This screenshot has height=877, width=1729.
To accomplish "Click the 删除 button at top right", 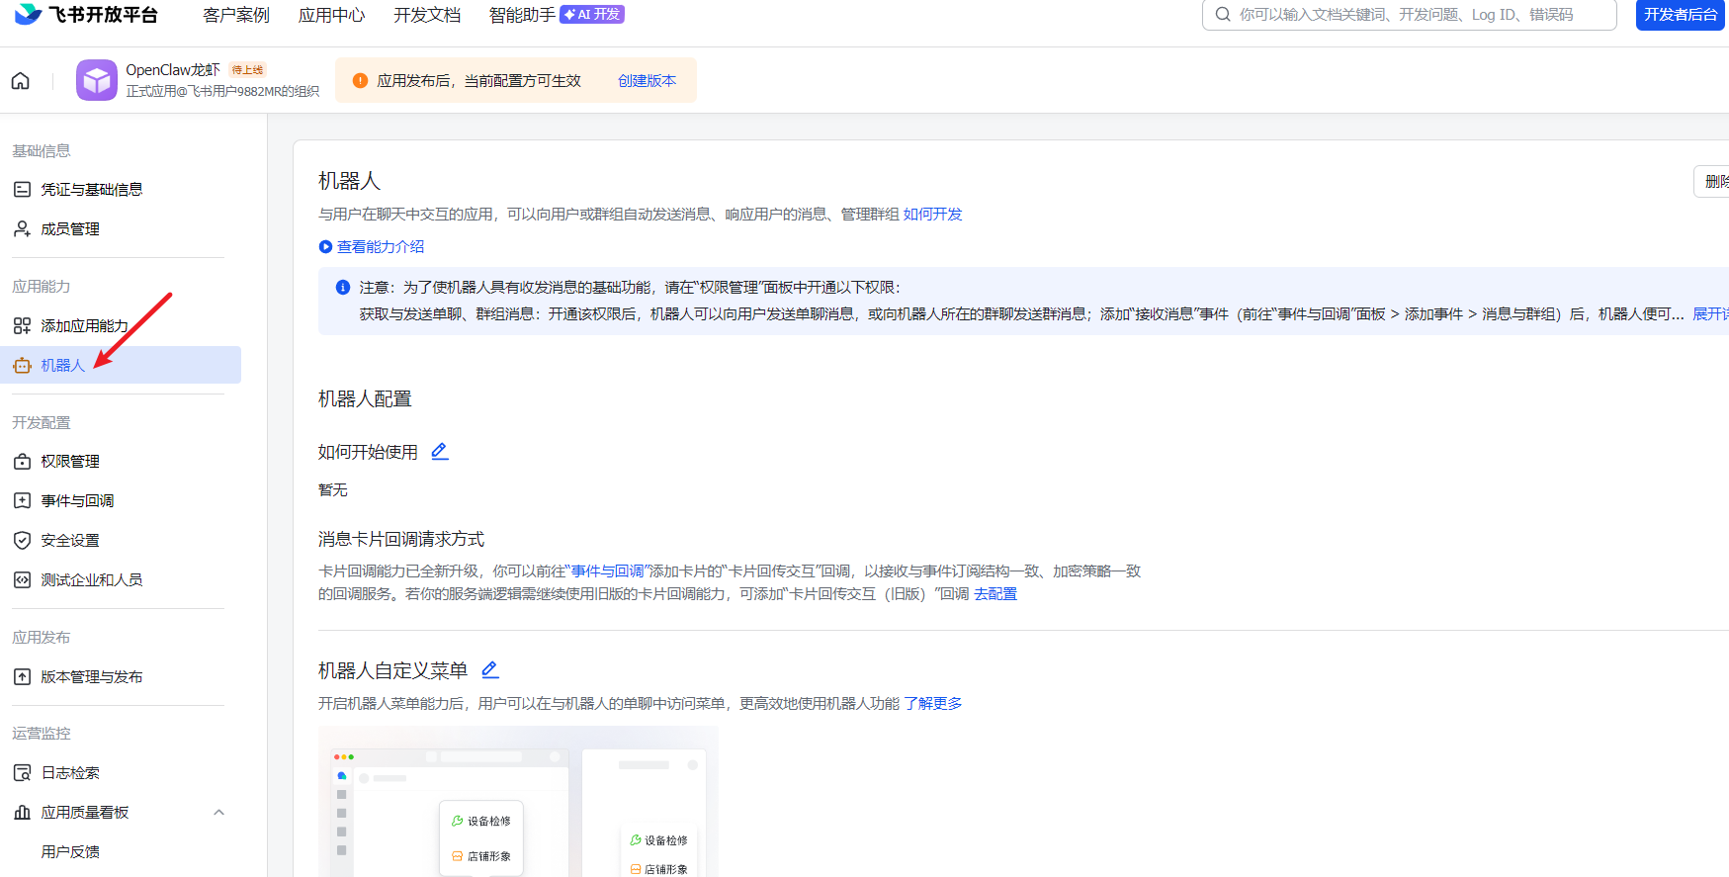I will 1712,182.
